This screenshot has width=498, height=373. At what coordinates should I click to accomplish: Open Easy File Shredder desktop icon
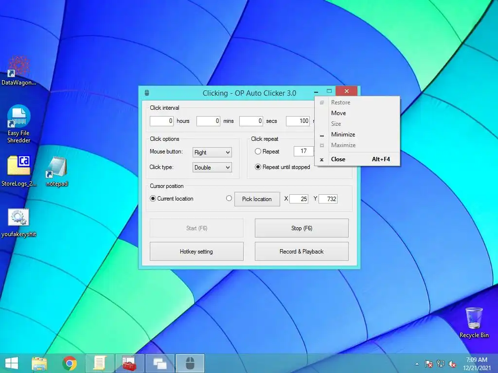coord(19,124)
